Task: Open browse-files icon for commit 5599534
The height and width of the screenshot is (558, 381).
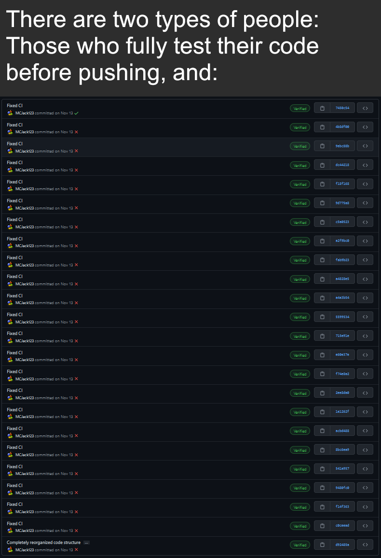Action: (365, 317)
